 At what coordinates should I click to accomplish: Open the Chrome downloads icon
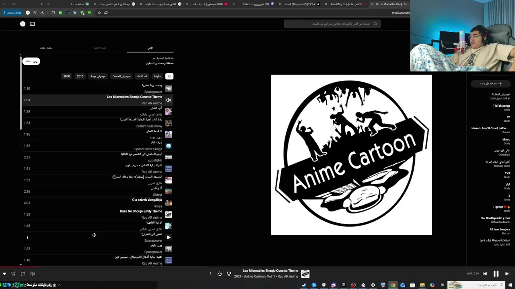pyautogui.click(x=42, y=12)
